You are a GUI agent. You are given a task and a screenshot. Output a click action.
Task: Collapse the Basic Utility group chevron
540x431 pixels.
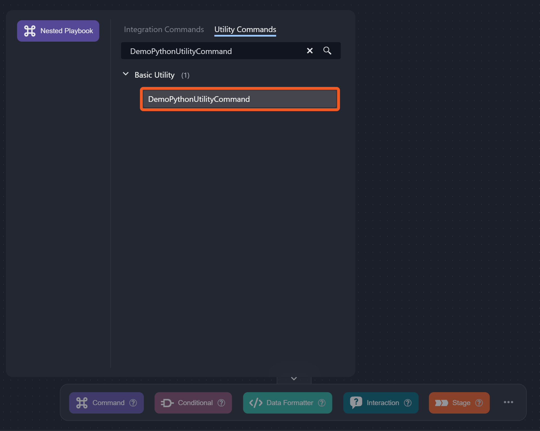(x=126, y=74)
